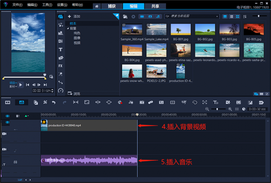Click the 添加 add-folder button

(x=74, y=17)
